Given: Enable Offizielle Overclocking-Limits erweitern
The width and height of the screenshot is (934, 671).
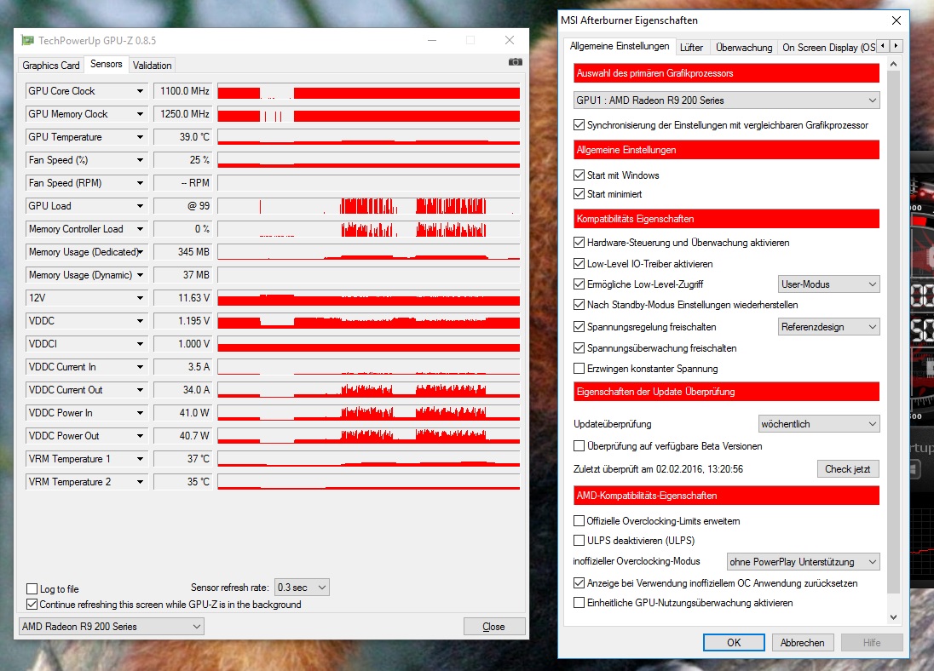Looking at the screenshot, I should 579,521.
